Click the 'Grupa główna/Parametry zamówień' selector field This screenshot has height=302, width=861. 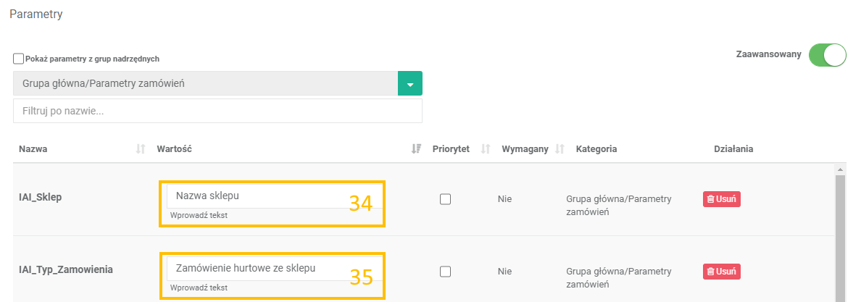coord(205,84)
